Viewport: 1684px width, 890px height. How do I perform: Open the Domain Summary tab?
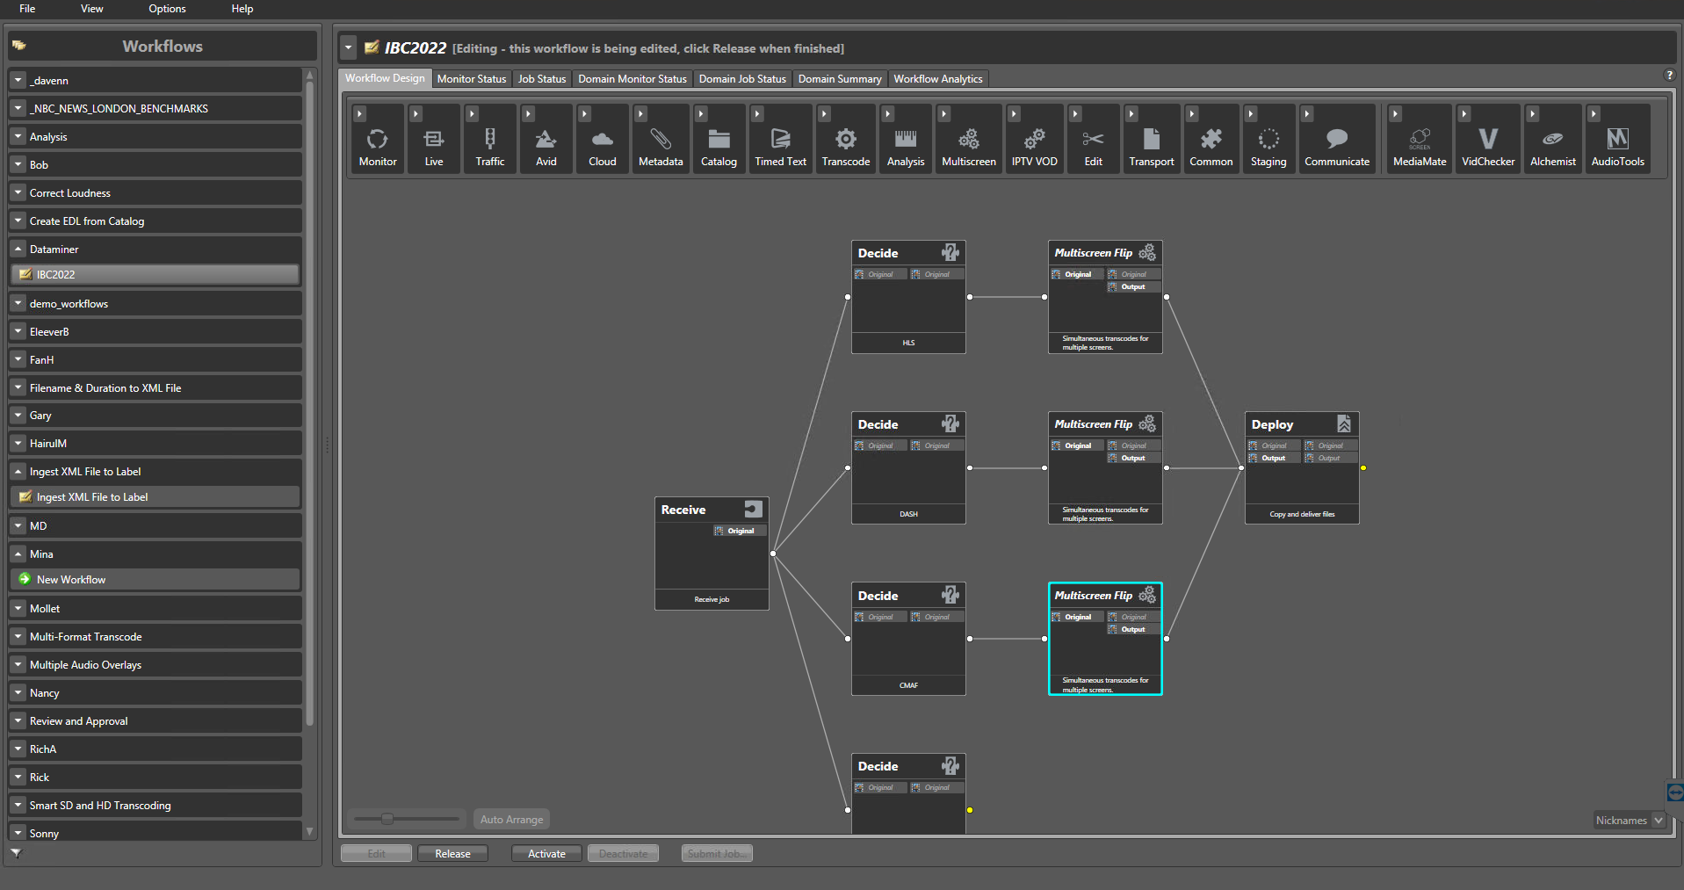[840, 79]
